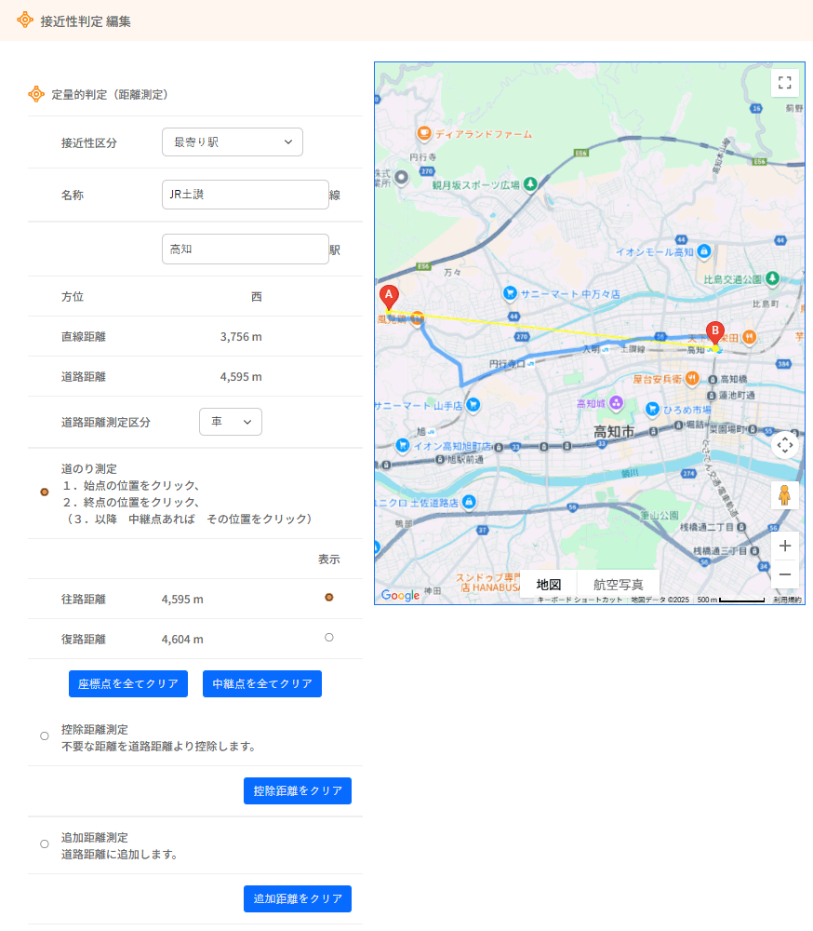This screenshot has height=931, width=813.
Task: Click the 接近性判定 編集 page title
Action: click(86, 21)
